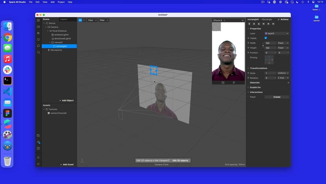Collapse the Transformations section
326x184 pixels.
[248, 68]
